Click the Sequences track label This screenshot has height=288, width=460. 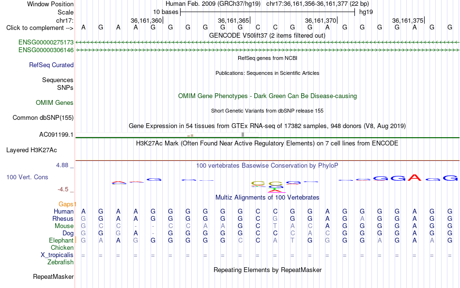point(58,80)
